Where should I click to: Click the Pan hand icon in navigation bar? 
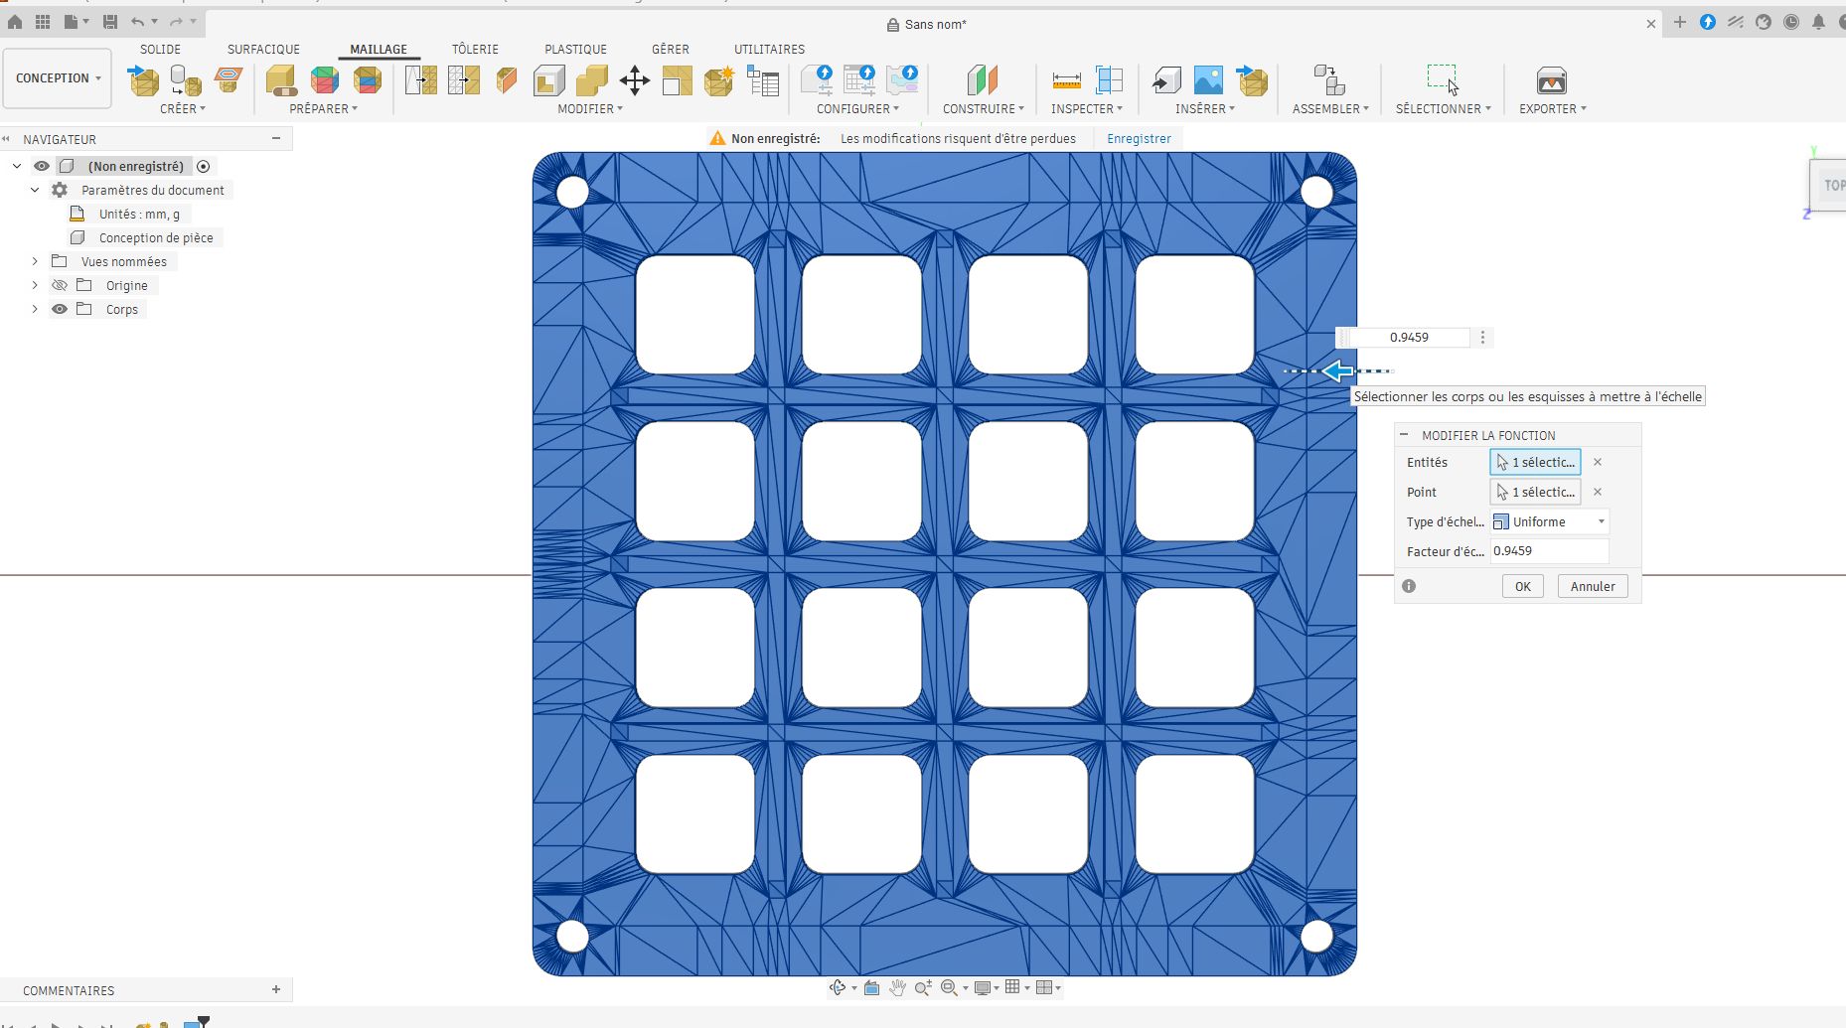(x=897, y=987)
